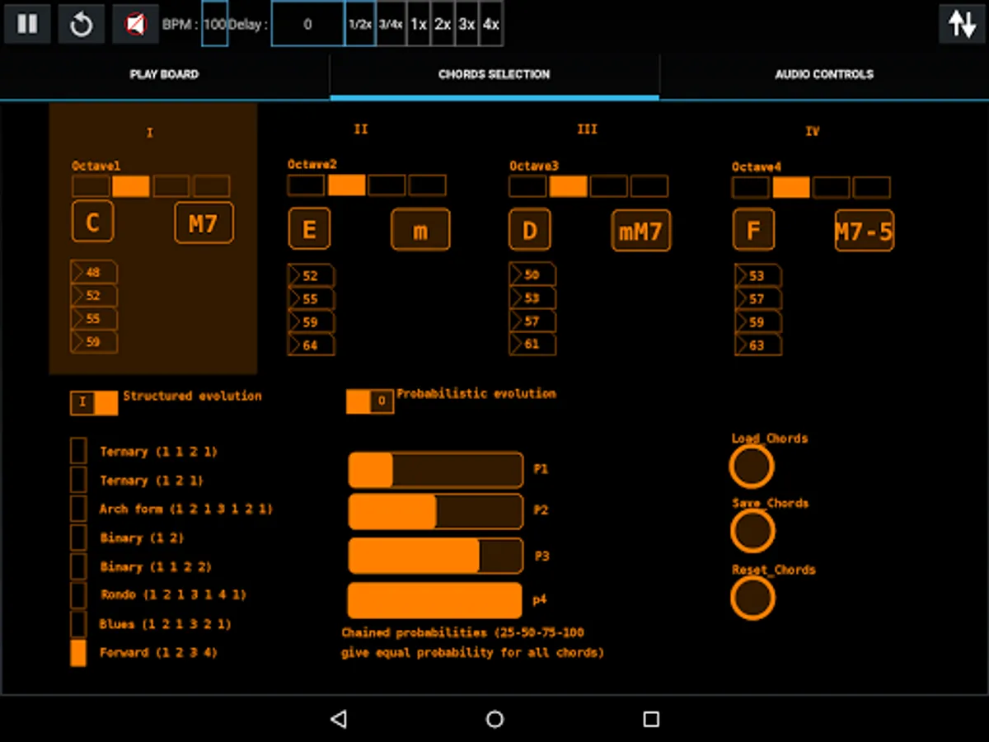Click the Save_Chords round button
Image resolution: width=989 pixels, height=742 pixels.
pyautogui.click(x=752, y=531)
